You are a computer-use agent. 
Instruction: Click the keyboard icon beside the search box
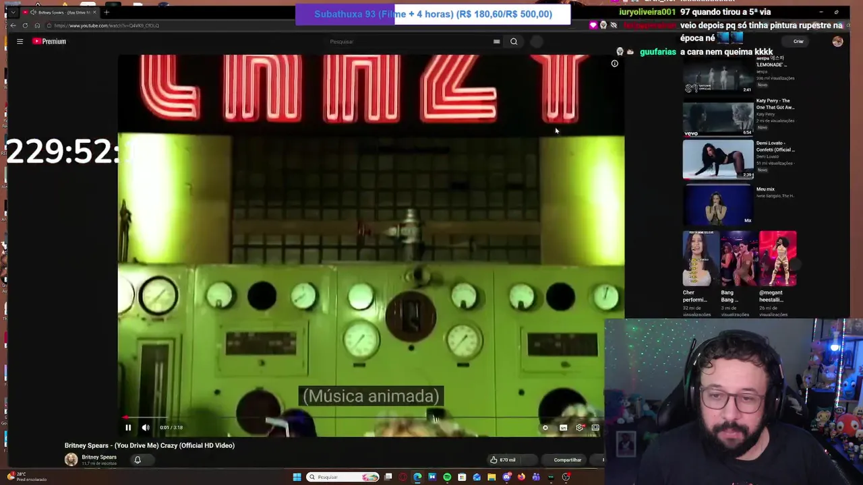(x=496, y=42)
